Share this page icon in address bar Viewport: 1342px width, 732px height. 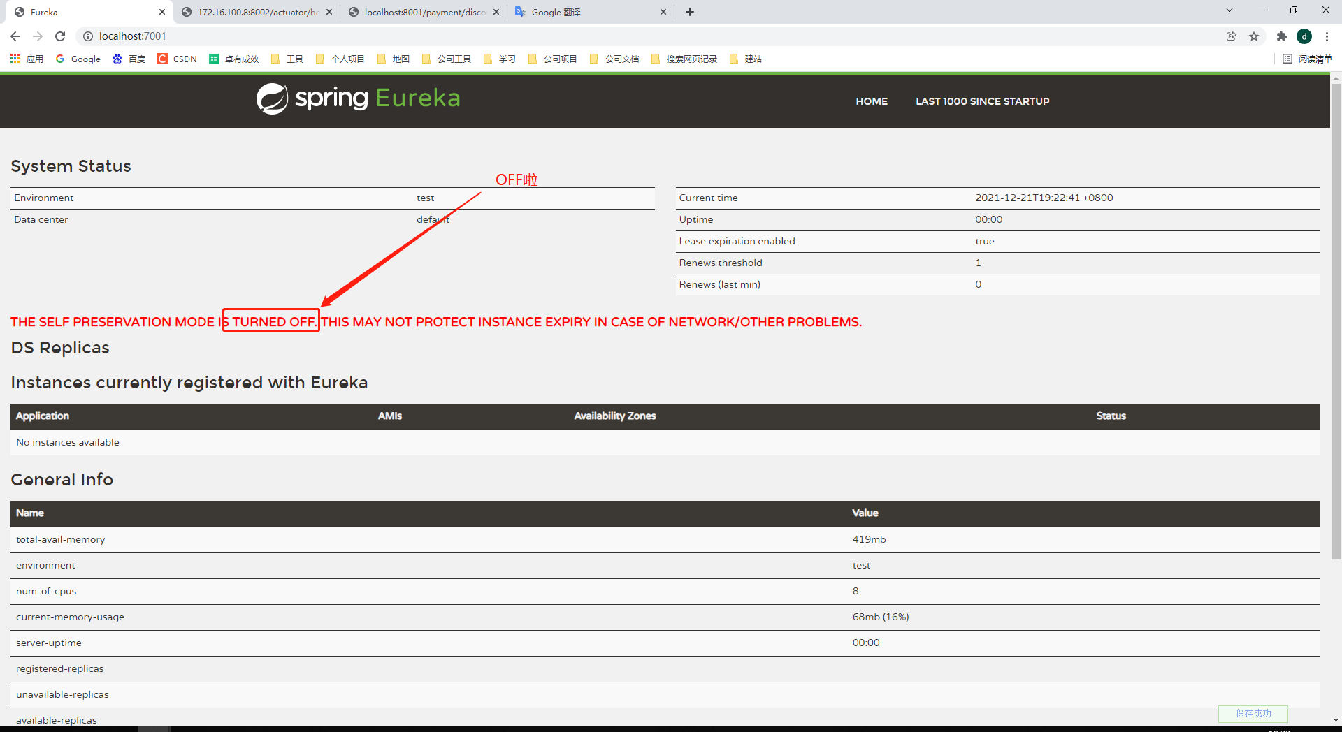click(1232, 36)
